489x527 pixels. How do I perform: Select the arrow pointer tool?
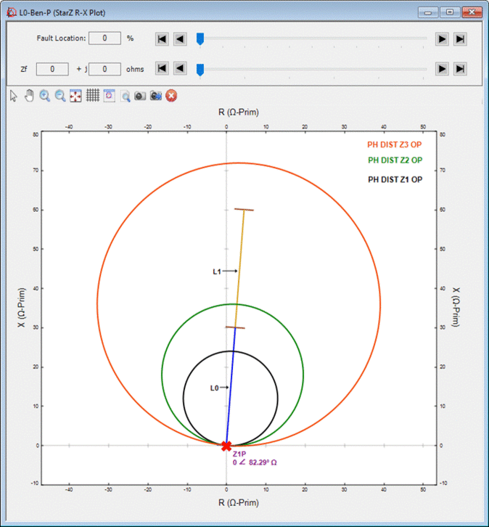(13, 95)
